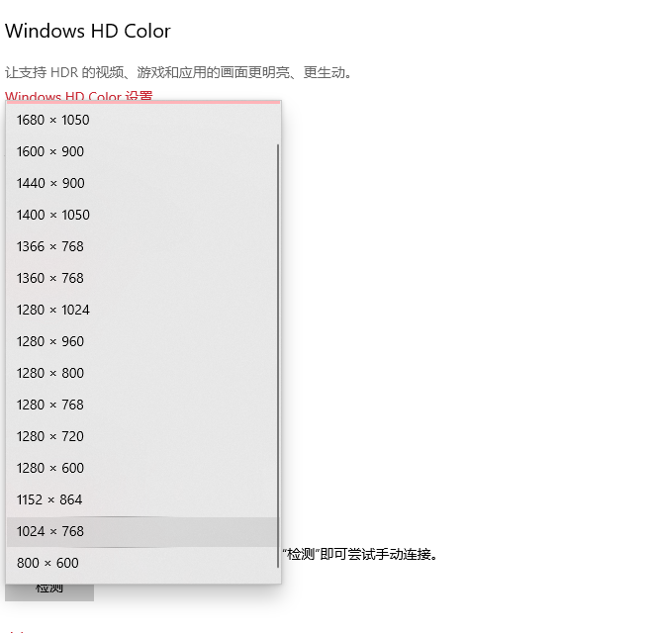Choose 1280 × 720 in the dropdown

(141, 437)
